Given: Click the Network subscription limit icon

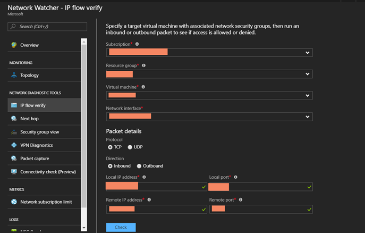Looking at the screenshot, I should coord(14,202).
